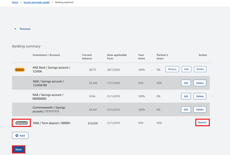Go back with the Previous link
This screenshot has height=155, width=230.
click(x=25, y=29)
